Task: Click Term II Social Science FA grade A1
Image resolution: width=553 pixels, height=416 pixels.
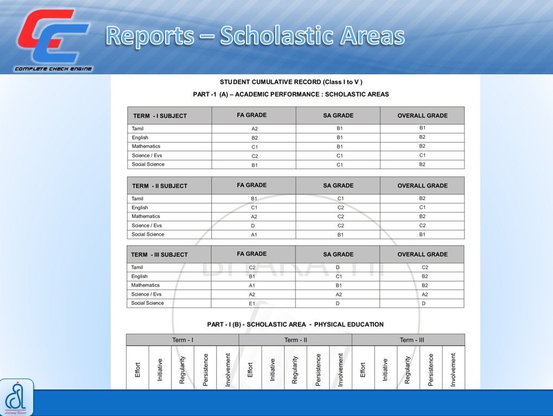Action: pos(254,234)
